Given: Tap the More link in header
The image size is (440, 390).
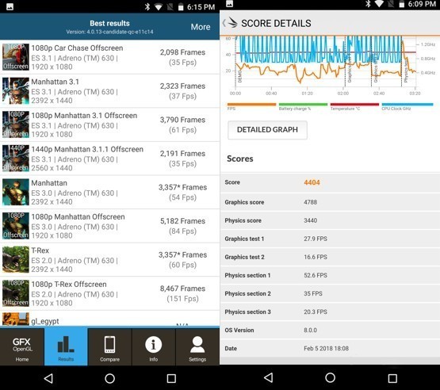Looking at the screenshot, I should (201, 27).
